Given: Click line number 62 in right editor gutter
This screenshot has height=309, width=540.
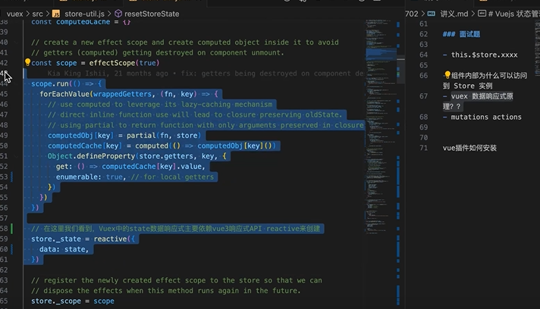Looking at the screenshot, I should click(x=424, y=34).
